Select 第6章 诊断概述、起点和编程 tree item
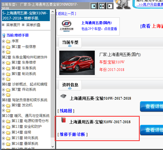The height and width of the screenshot is (150, 163). coord(25,84)
